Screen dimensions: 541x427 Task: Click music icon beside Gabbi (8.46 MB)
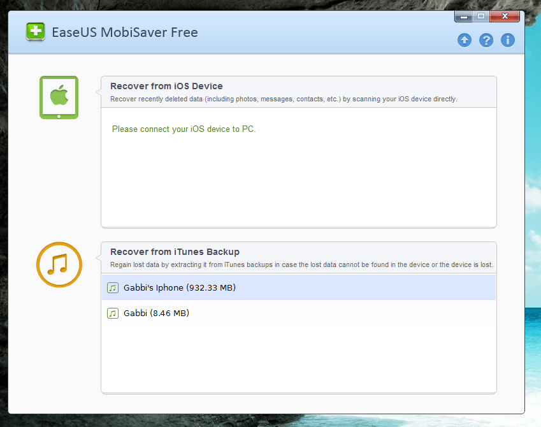pos(113,313)
